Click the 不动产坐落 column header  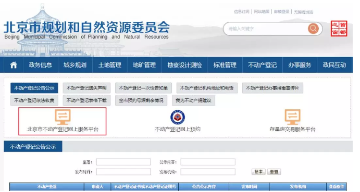[x=47, y=187]
